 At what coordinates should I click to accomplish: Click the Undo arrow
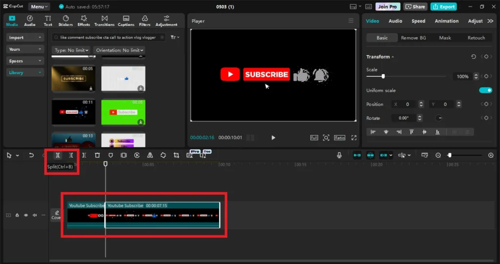pos(31,155)
